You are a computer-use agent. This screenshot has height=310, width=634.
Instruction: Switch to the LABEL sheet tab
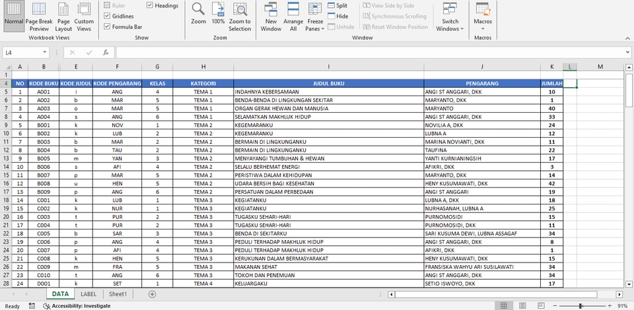(88, 294)
